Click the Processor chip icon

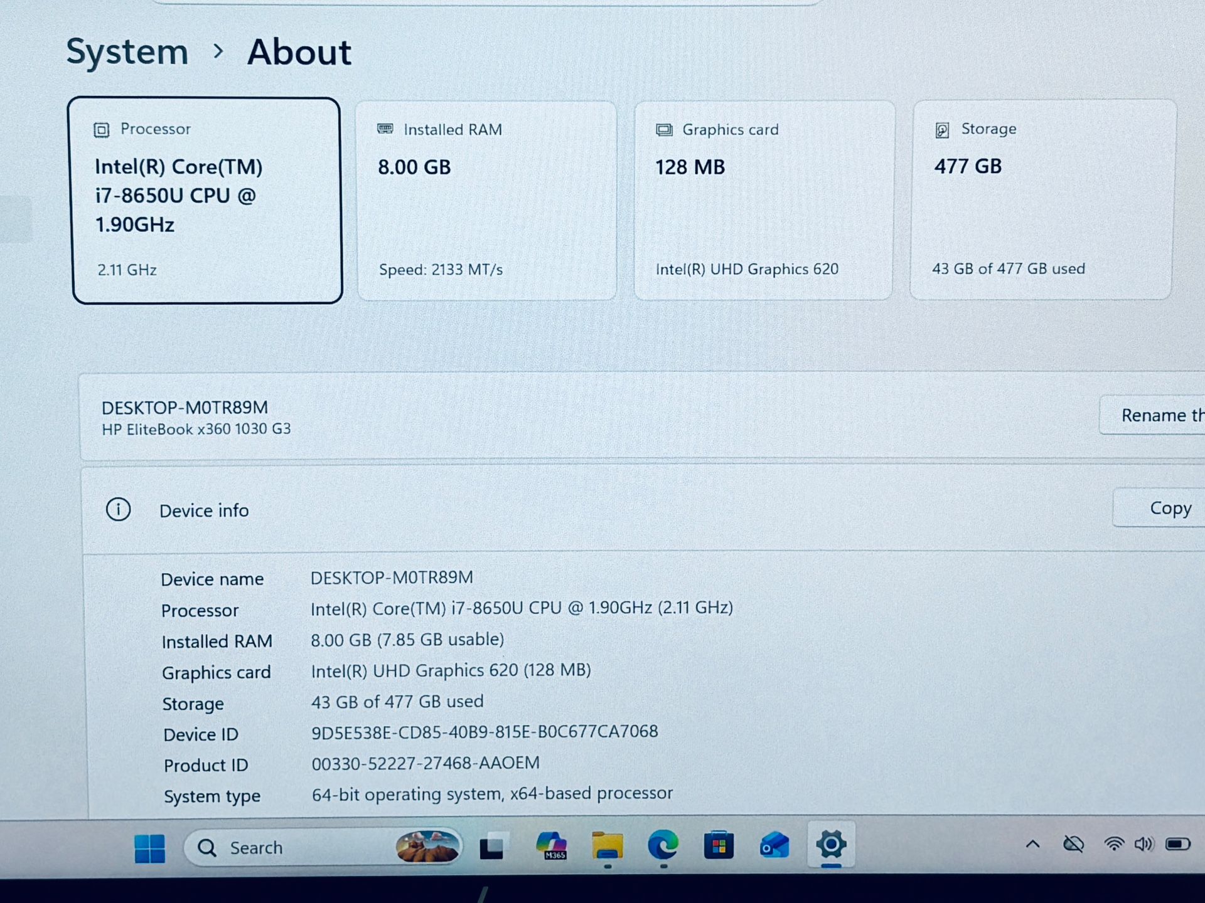click(101, 130)
